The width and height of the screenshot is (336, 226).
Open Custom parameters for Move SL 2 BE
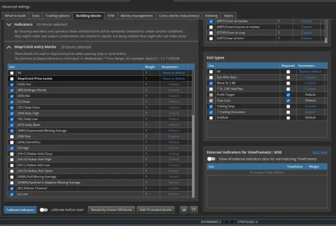tap(310, 83)
